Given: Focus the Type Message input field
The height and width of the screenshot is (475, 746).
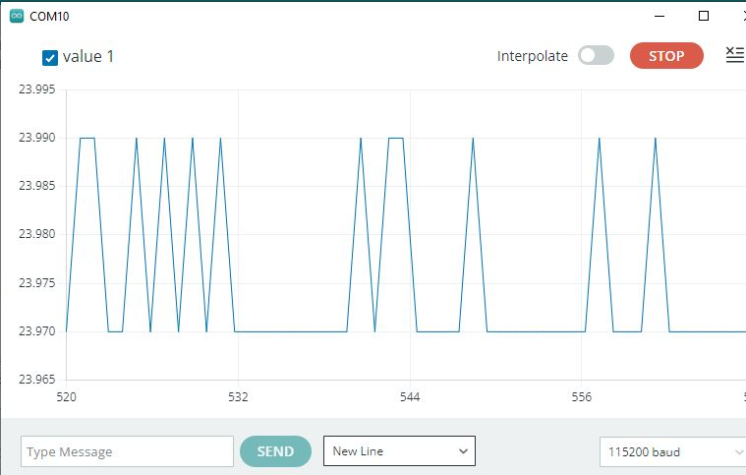Looking at the screenshot, I should [x=127, y=451].
